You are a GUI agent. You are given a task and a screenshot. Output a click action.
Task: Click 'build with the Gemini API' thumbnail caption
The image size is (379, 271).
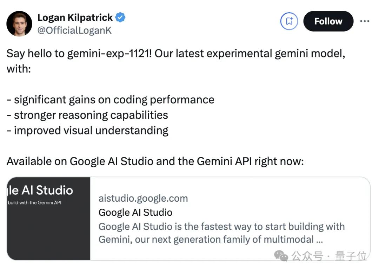click(x=34, y=203)
